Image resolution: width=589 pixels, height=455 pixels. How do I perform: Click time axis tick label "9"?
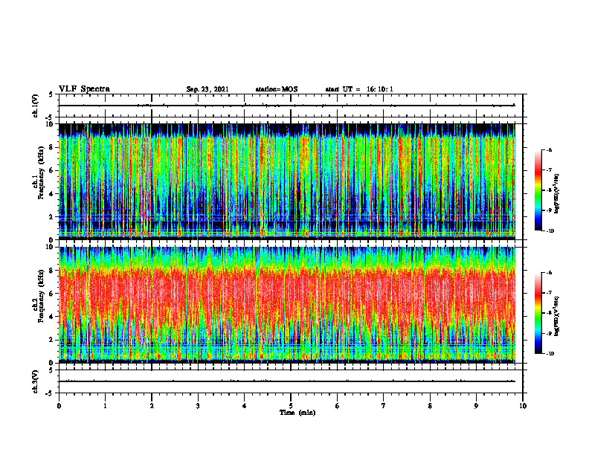[476, 406]
